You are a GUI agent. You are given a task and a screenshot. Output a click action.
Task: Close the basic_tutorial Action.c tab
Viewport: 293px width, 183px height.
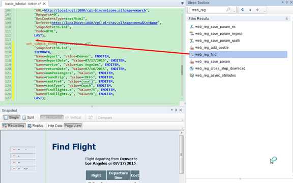(44, 4)
